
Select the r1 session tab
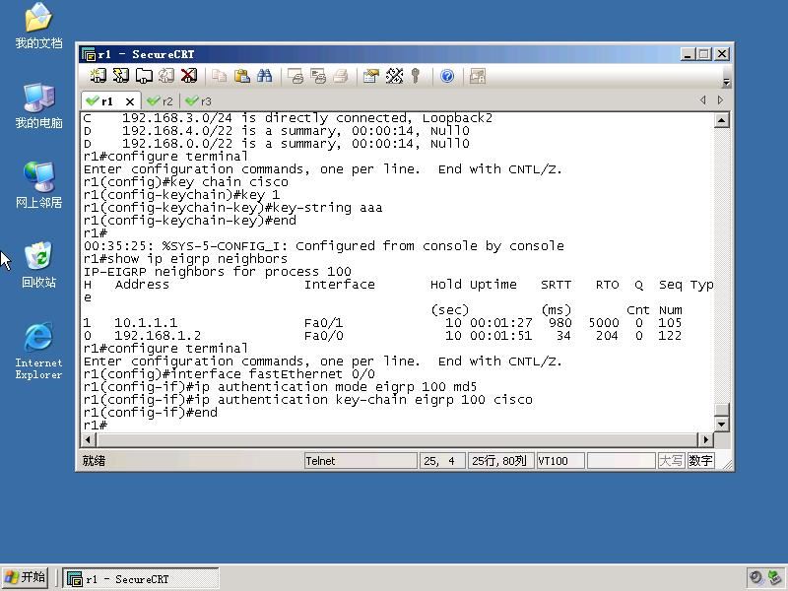point(106,101)
